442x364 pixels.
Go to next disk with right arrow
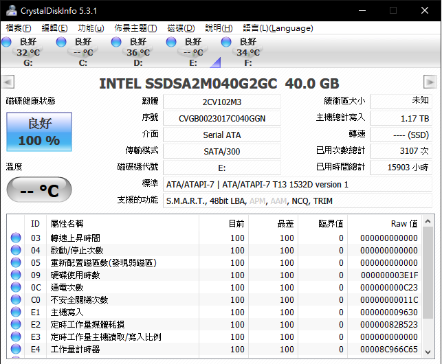[430, 82]
